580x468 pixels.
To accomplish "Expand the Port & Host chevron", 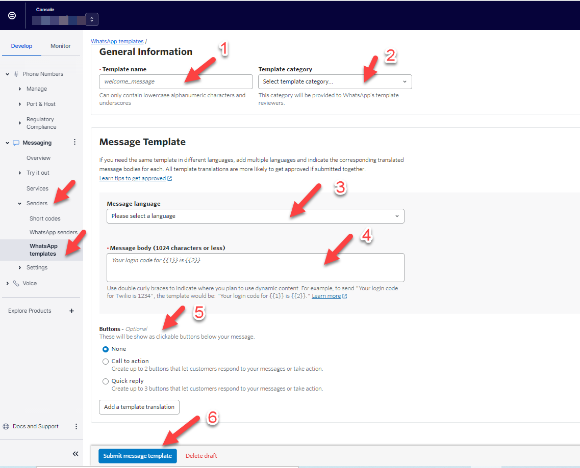I will (19, 104).
